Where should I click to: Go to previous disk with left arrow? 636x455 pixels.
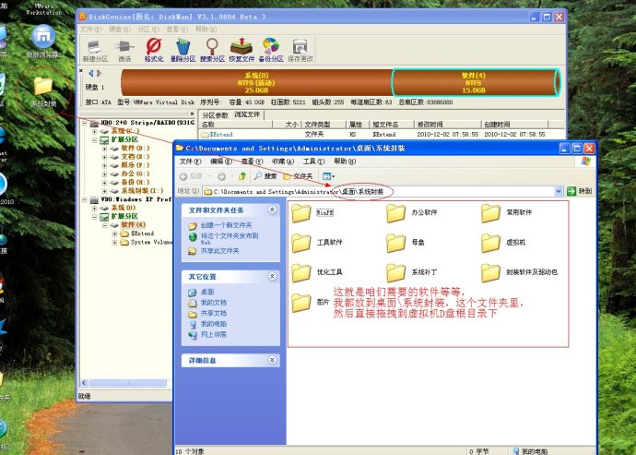[91, 73]
